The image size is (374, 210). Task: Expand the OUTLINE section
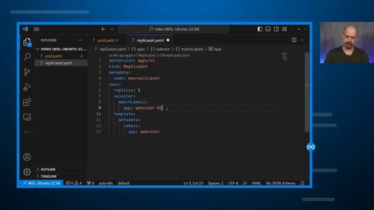[61, 169]
